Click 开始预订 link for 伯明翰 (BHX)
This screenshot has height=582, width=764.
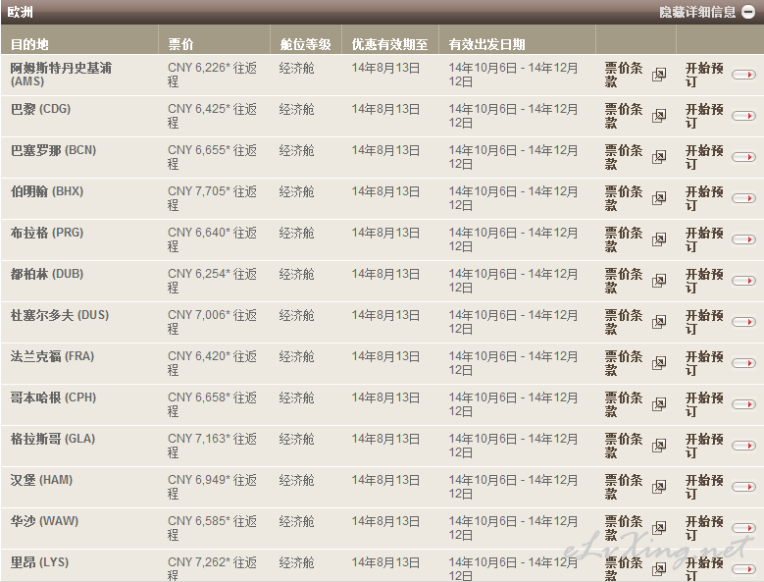point(704,198)
